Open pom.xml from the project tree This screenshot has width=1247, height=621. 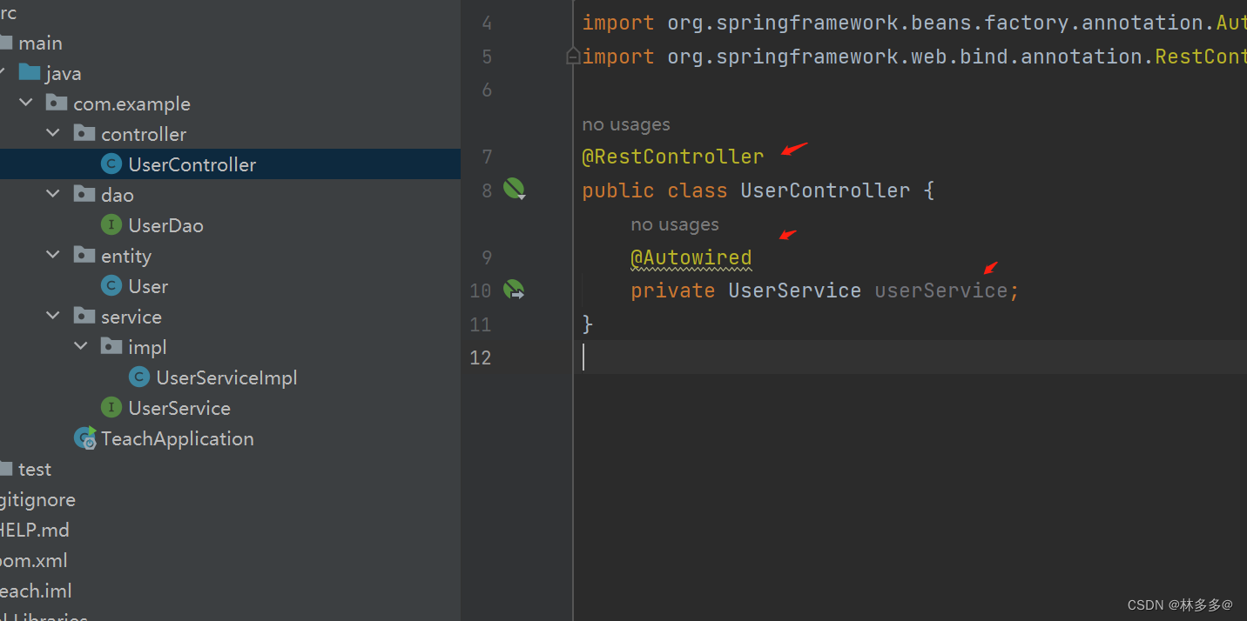(33, 560)
